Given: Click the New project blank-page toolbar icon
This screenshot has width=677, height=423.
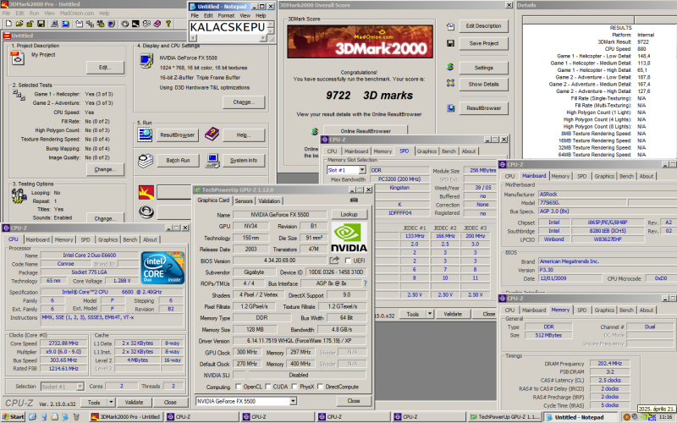Looking at the screenshot, I should (x=8, y=25).
